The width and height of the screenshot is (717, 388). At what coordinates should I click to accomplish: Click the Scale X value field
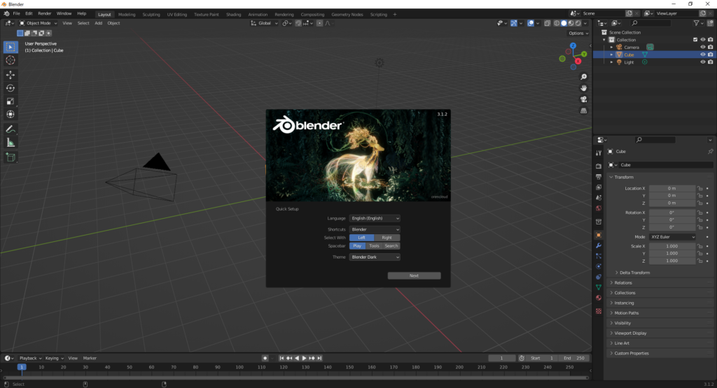[x=671, y=246]
